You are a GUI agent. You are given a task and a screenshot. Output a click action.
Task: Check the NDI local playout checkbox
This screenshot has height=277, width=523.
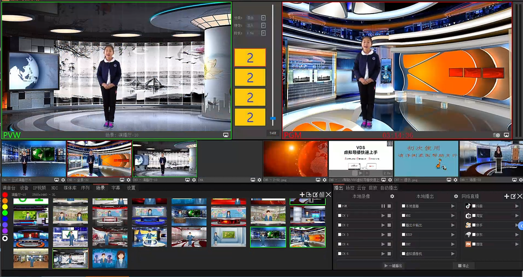[403, 215]
